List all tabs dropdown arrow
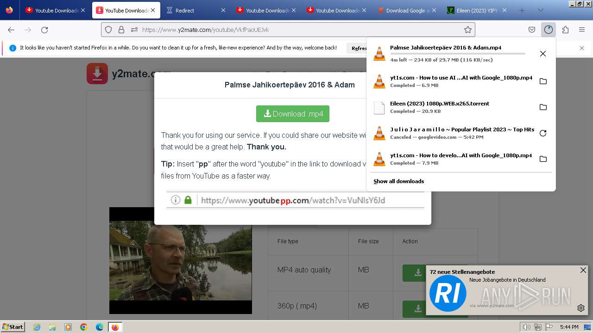Image resolution: width=593 pixels, height=333 pixels. (540, 10)
